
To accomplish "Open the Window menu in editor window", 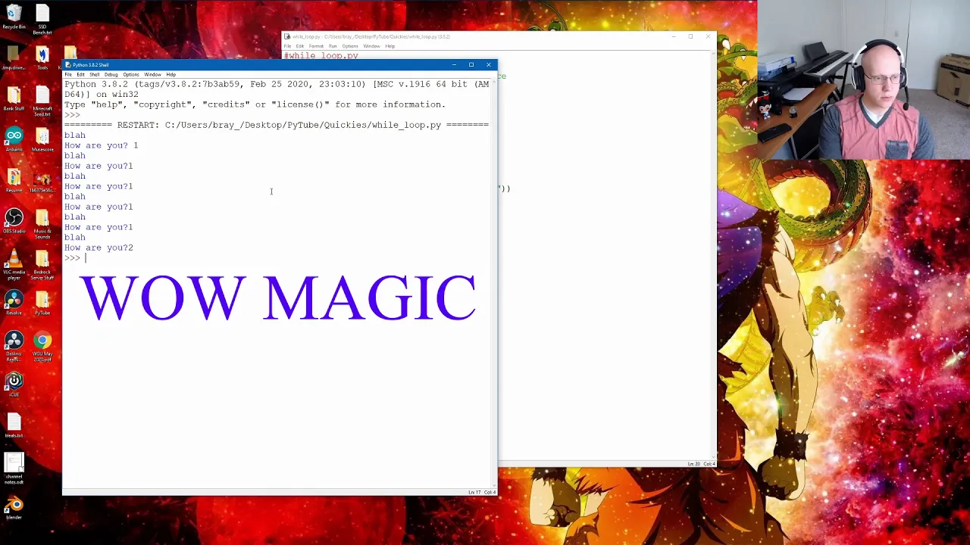I will (371, 46).
